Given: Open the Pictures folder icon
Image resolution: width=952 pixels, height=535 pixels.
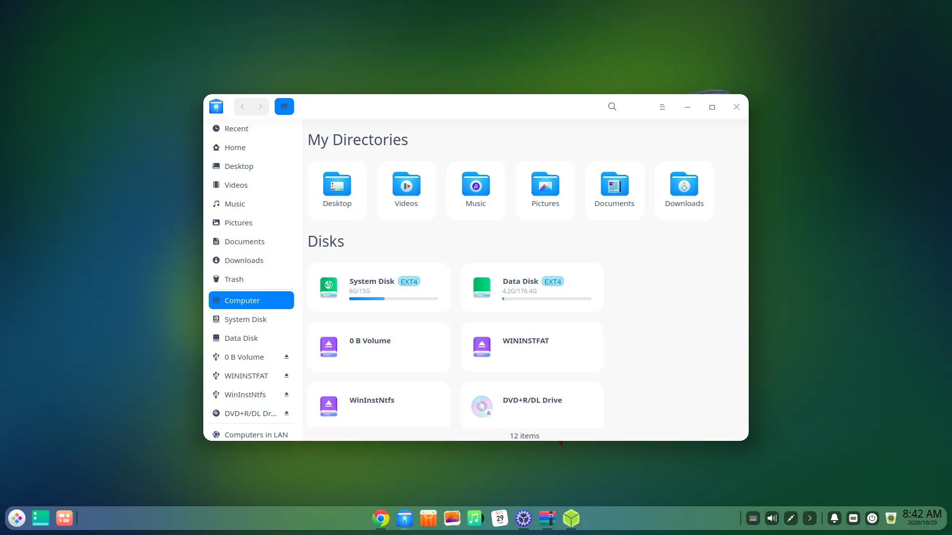Looking at the screenshot, I should coord(545,185).
